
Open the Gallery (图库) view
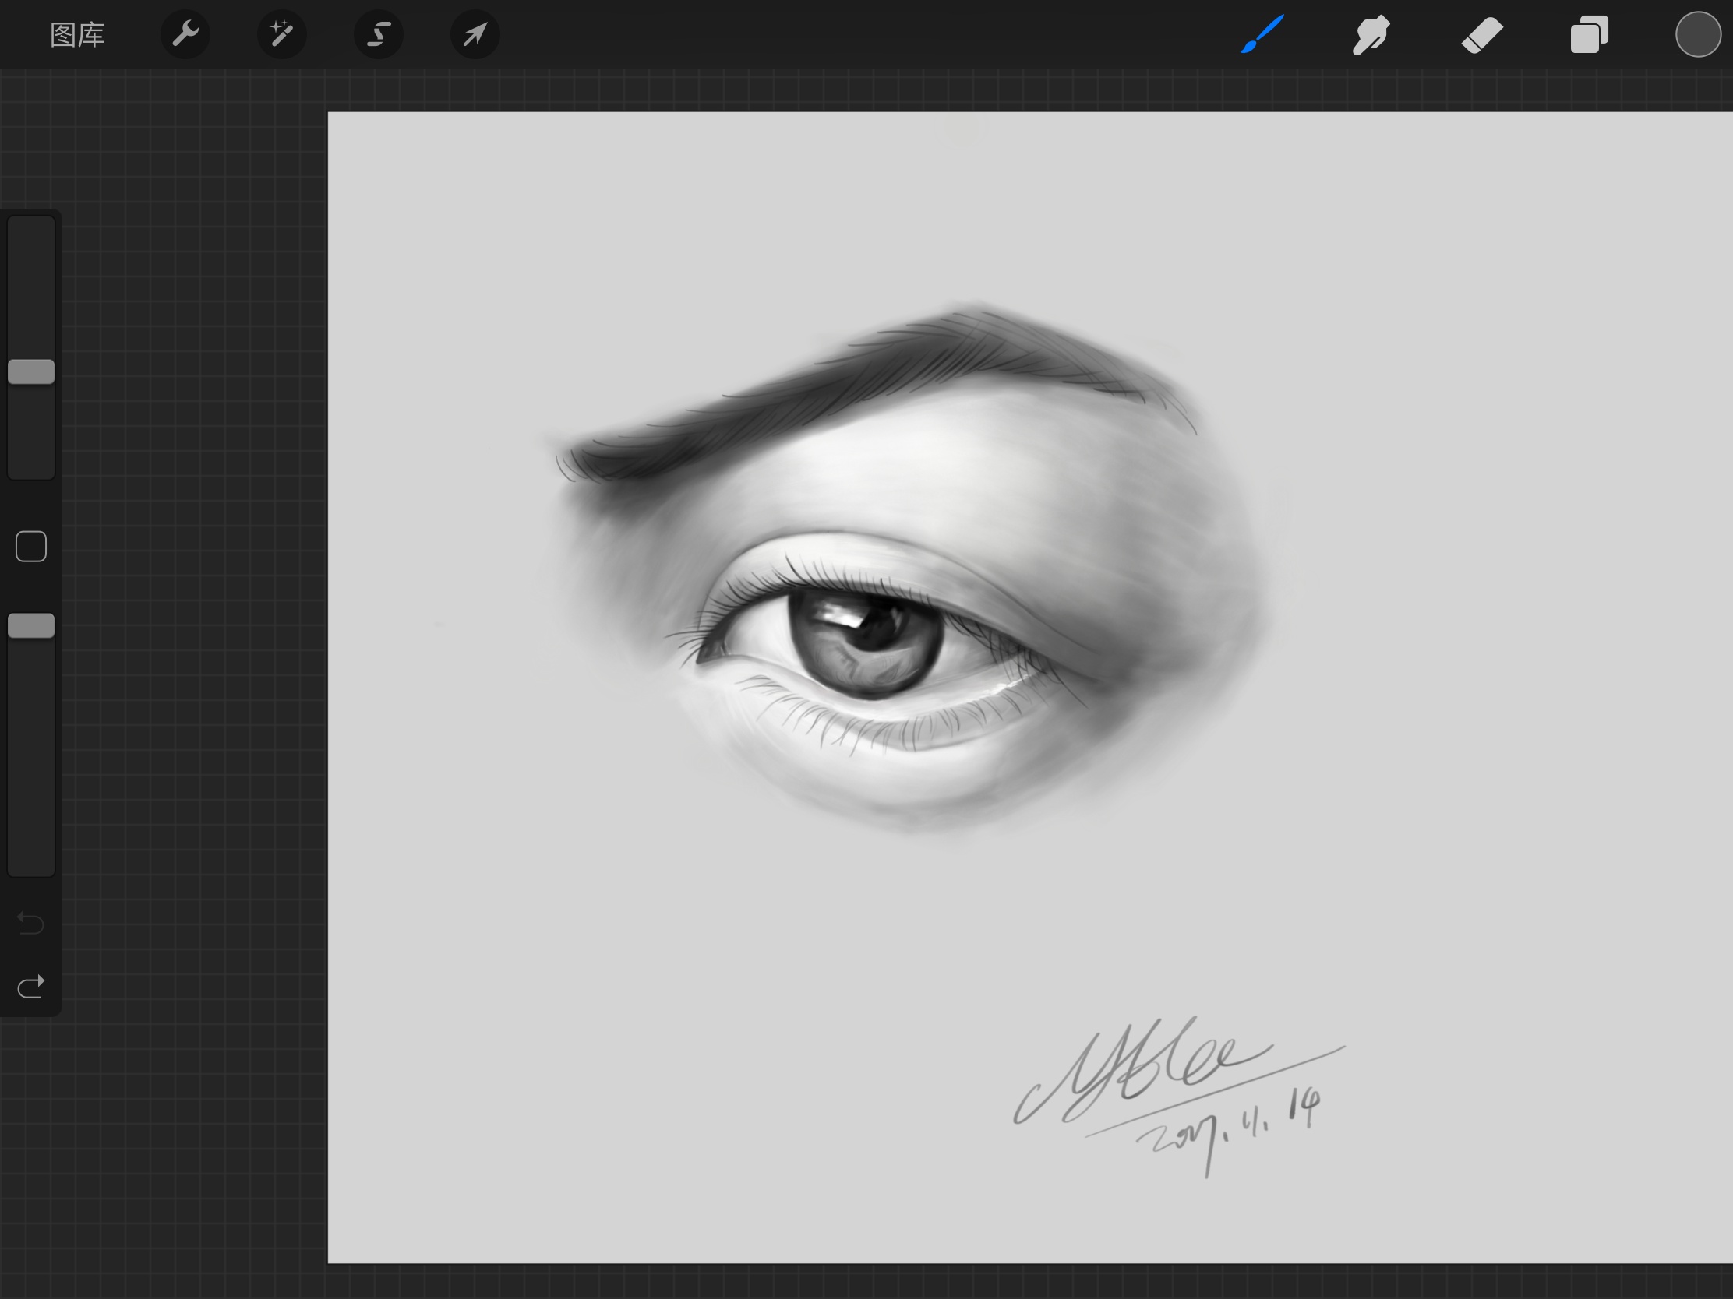(77, 35)
